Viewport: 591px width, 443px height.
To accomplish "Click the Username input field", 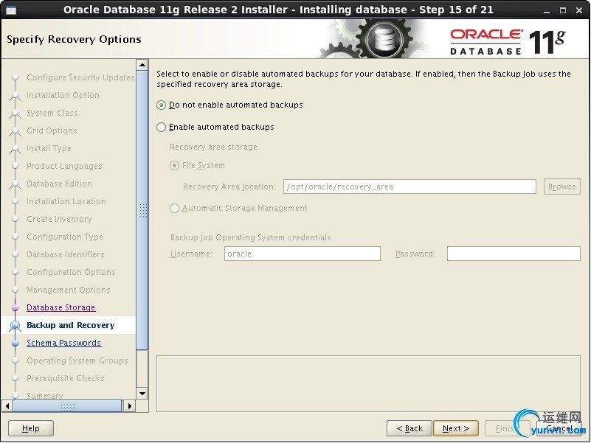I will (303, 254).
